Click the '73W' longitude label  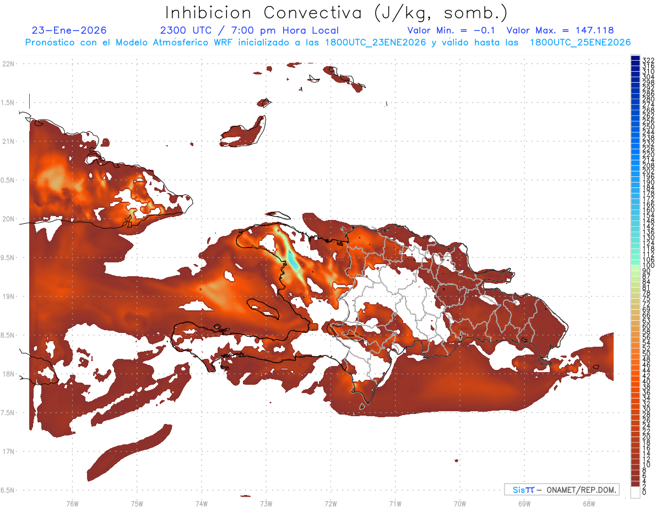pyautogui.click(x=266, y=503)
